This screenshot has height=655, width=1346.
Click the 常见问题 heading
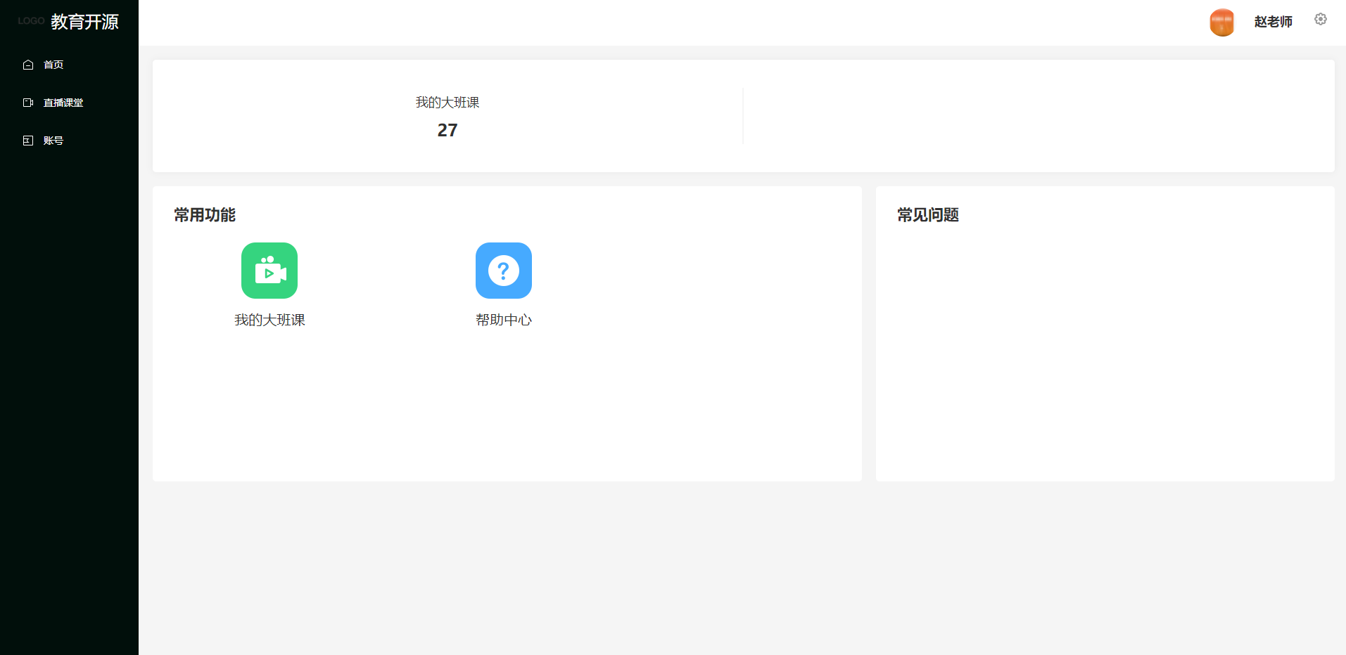click(928, 215)
